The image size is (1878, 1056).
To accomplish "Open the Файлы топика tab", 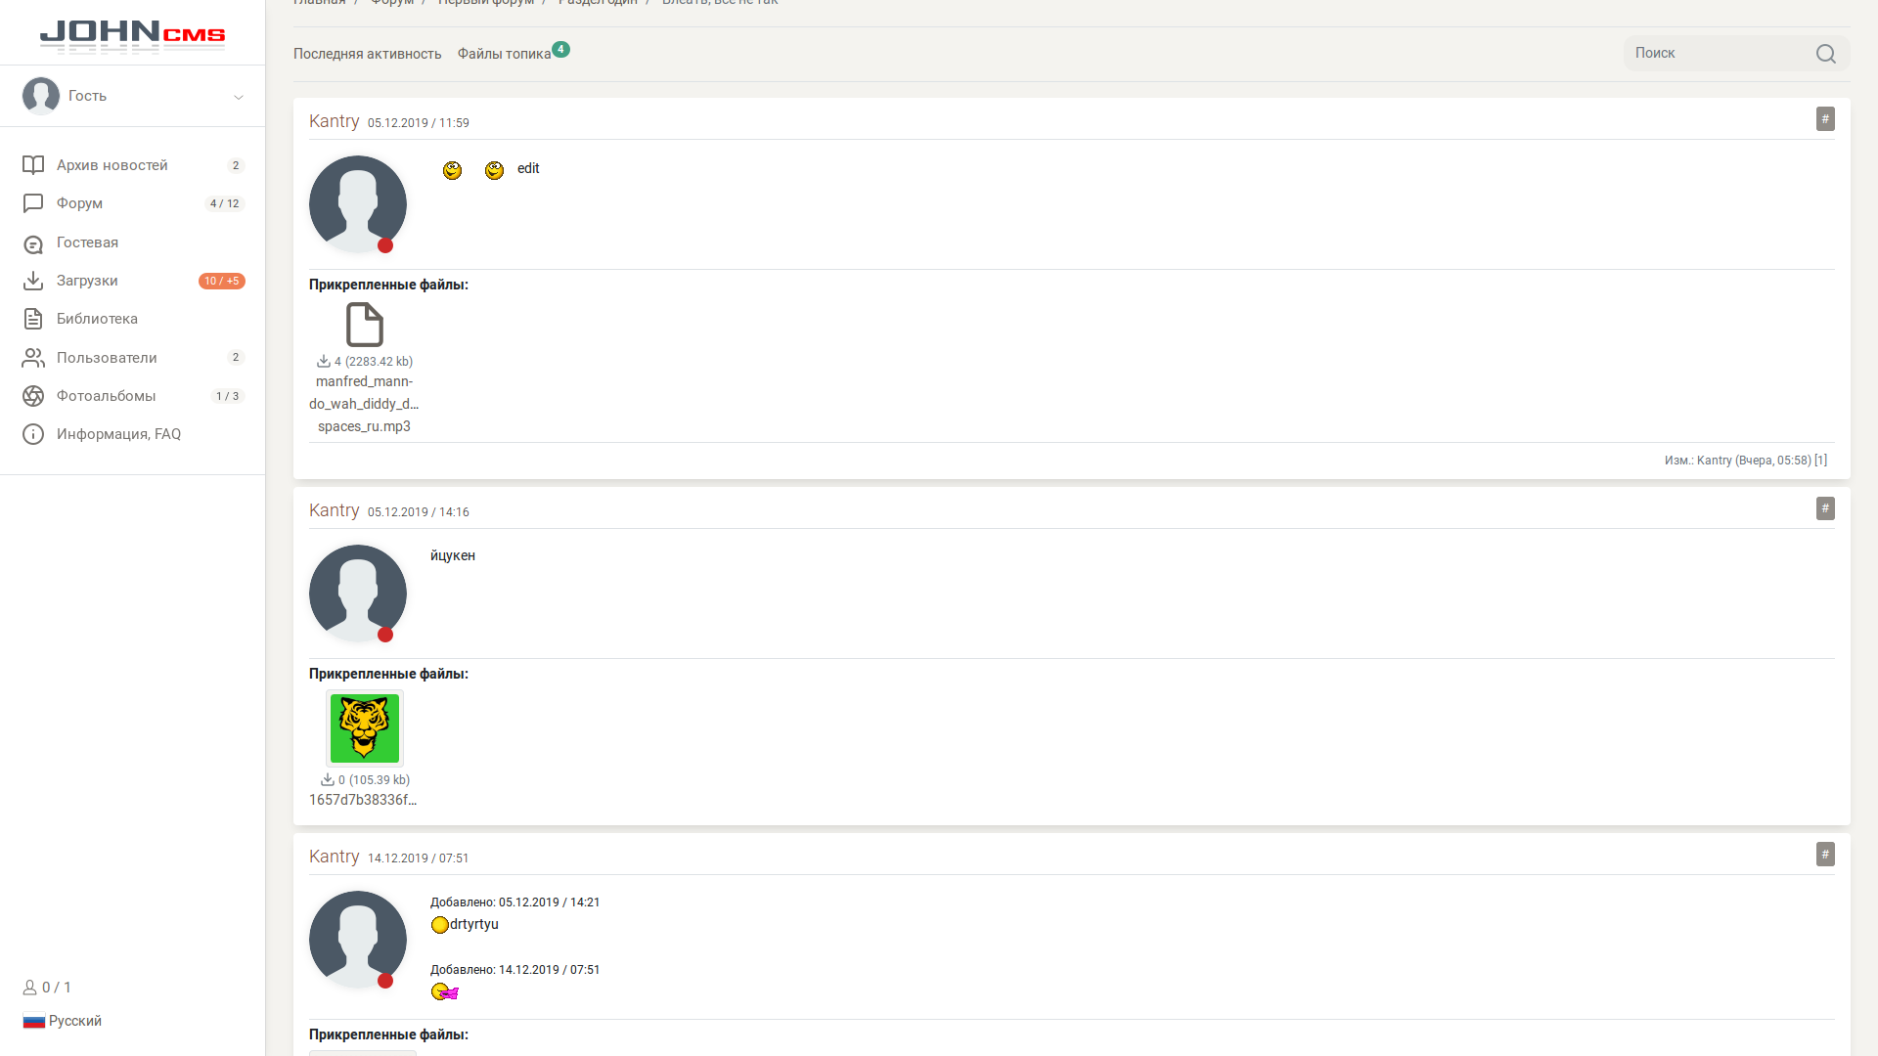I will 504,54.
